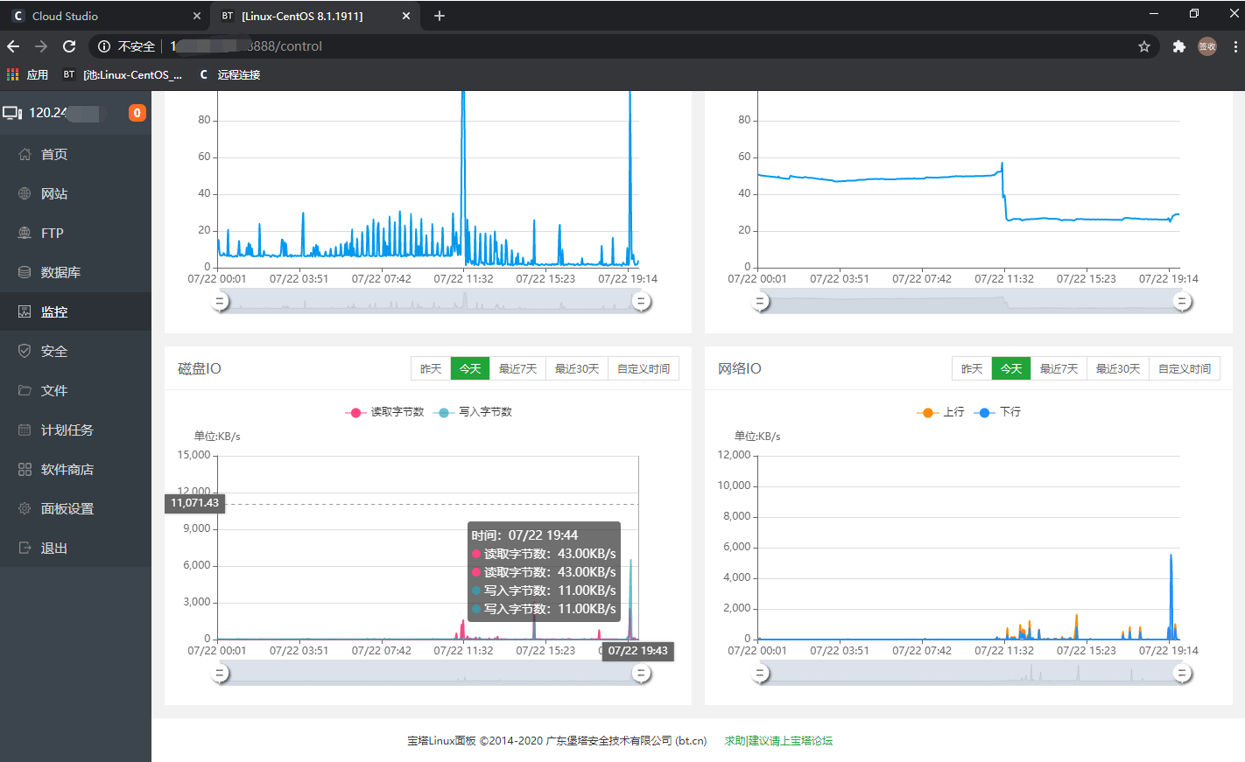Toggle the 读取字节数 legend series in 磁盘IO
Image resolution: width=1245 pixels, height=762 pixels.
pyautogui.click(x=384, y=412)
